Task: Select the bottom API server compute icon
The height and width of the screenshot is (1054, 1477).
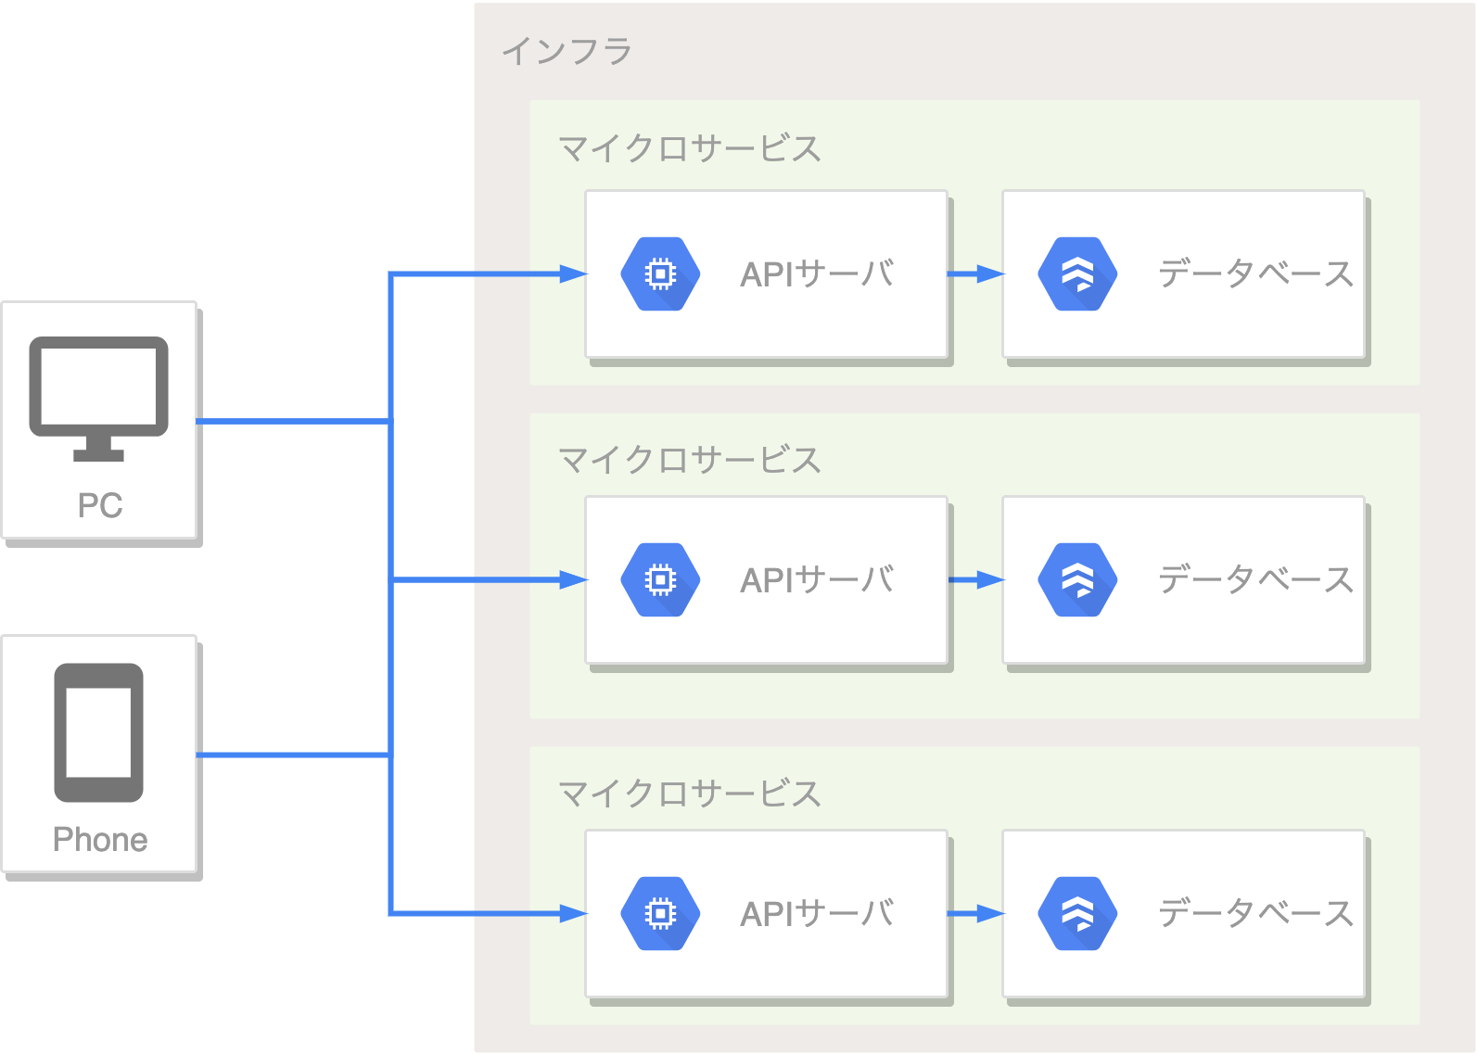Action: (x=660, y=914)
